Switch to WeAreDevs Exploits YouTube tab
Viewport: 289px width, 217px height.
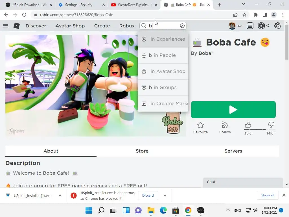click(134, 5)
